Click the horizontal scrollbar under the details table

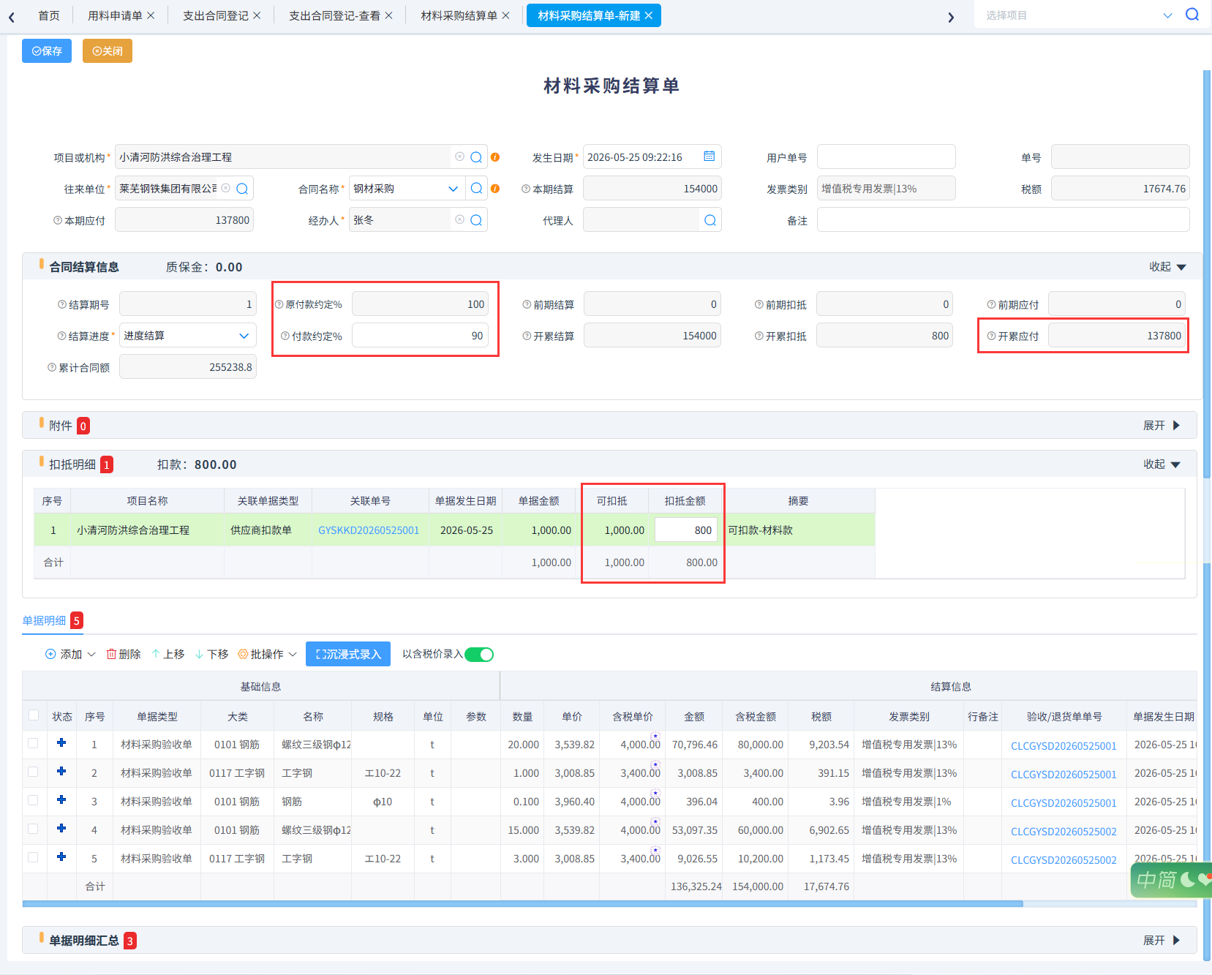pyautogui.click(x=522, y=904)
